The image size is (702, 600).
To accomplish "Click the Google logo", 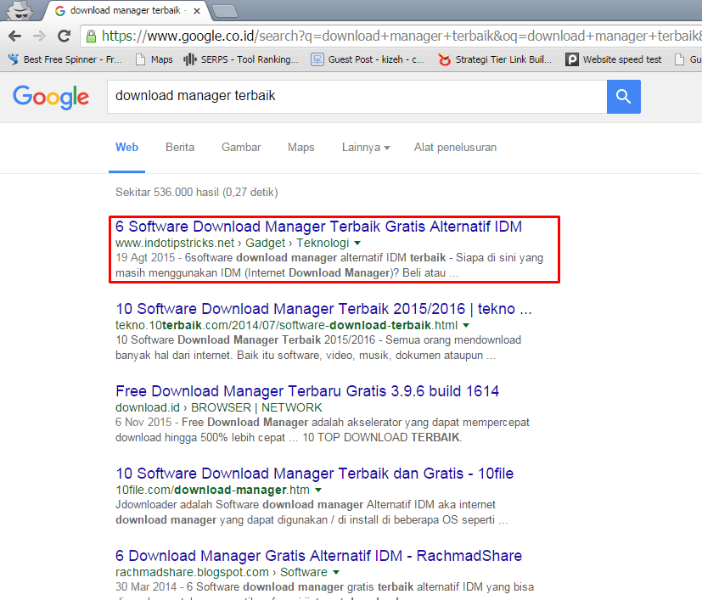I will 51,97.
